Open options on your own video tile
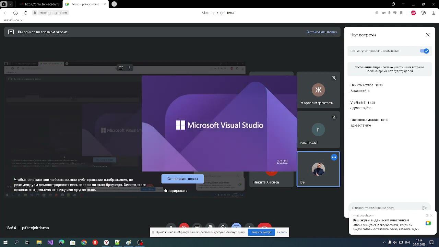 [334, 157]
